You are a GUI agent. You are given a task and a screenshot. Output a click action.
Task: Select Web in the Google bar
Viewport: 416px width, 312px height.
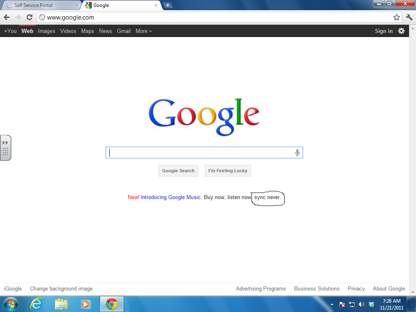27,31
